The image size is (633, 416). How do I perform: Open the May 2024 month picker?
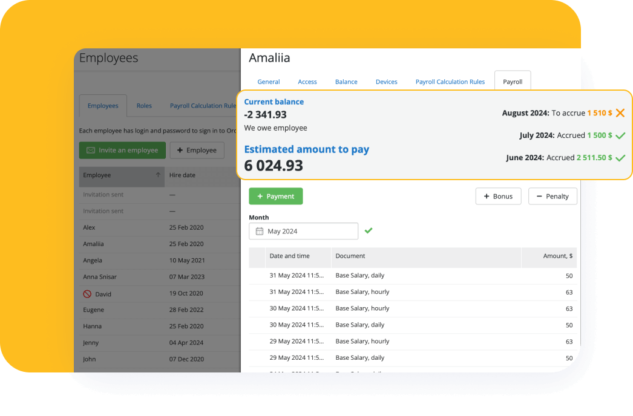(303, 231)
